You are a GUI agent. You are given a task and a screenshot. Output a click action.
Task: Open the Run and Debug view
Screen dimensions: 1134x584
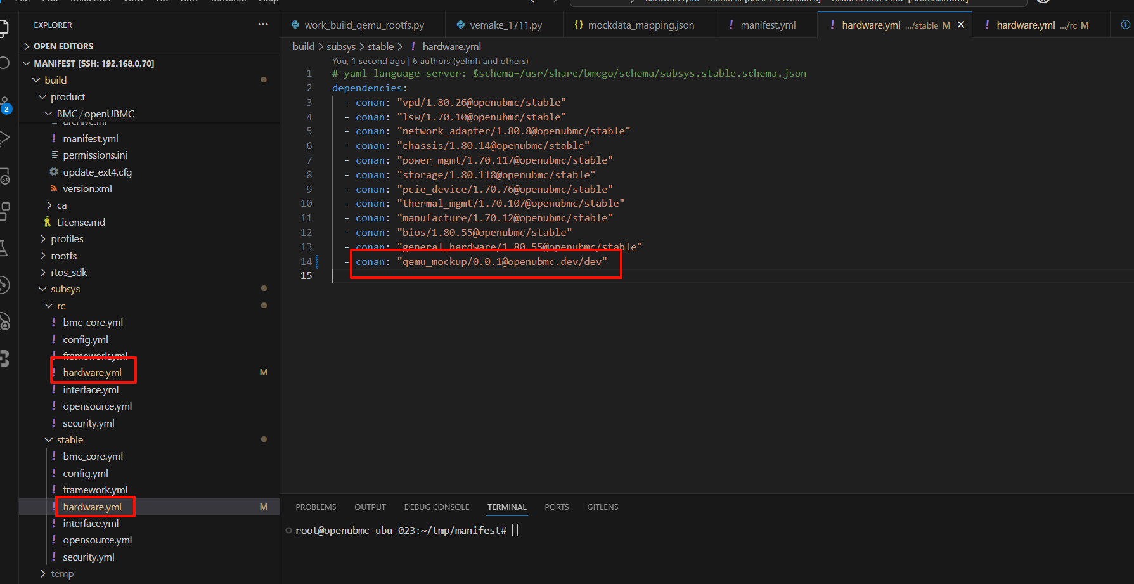[4, 138]
